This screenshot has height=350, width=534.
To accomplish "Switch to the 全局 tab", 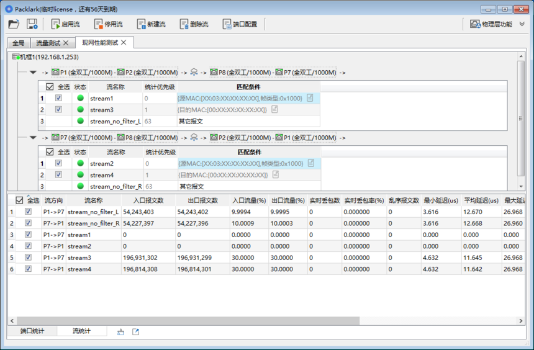I will (19, 43).
